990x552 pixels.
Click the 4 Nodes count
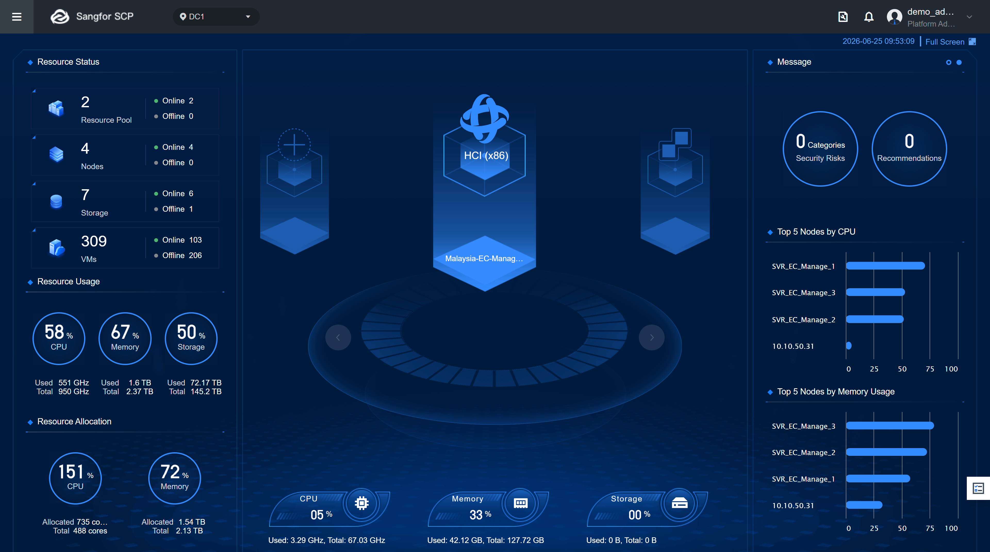pyautogui.click(x=85, y=149)
